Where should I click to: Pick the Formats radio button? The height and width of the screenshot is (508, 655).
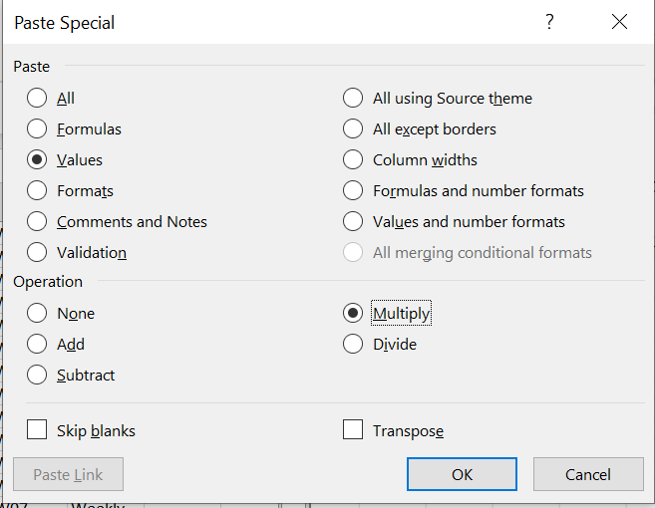point(38,190)
